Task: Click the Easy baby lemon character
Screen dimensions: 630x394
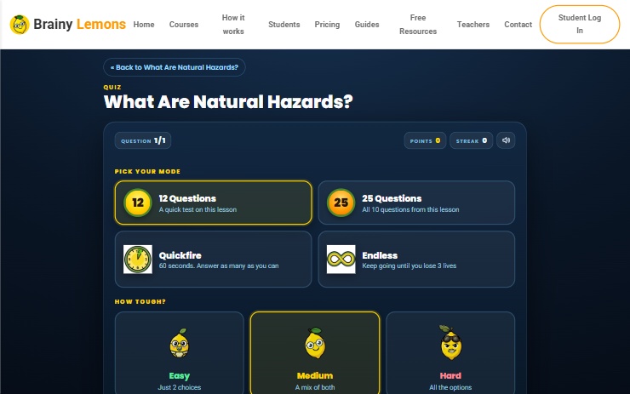Action: point(179,344)
